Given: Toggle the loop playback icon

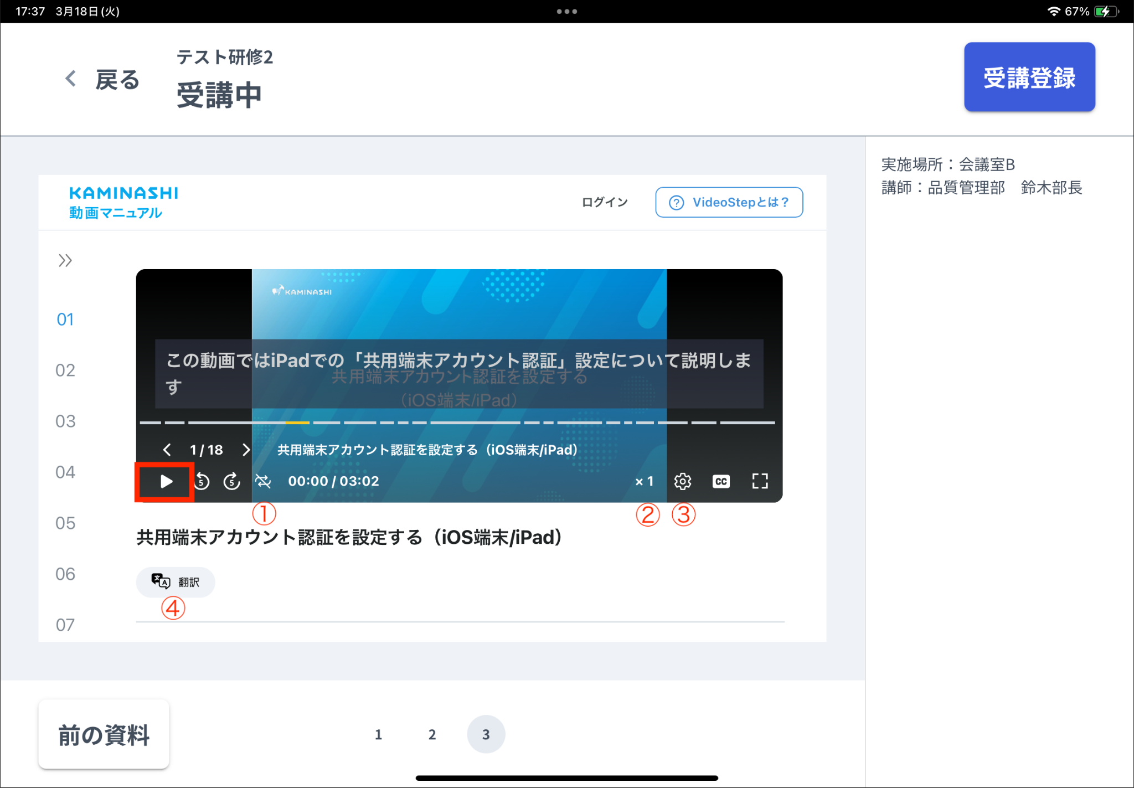Looking at the screenshot, I should coord(263,481).
